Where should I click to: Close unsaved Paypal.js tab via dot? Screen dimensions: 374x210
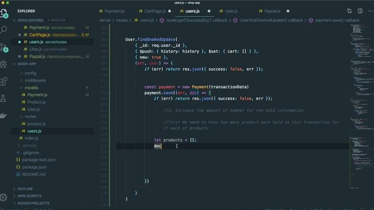pyautogui.click(x=288, y=11)
